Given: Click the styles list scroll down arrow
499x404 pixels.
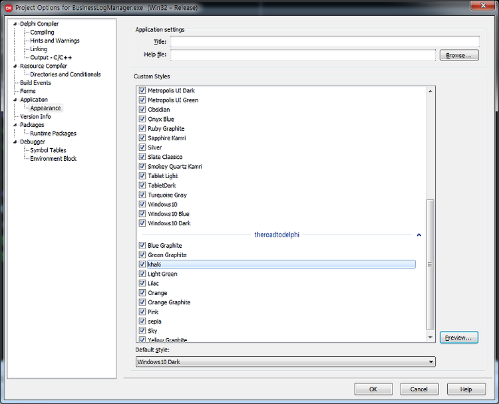Looking at the screenshot, I should pos(430,338).
